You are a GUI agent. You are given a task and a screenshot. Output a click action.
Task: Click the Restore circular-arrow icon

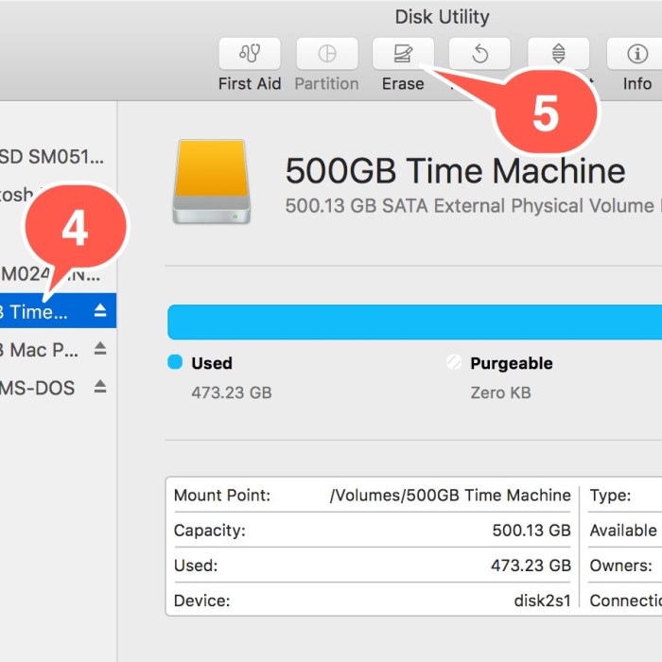tap(480, 54)
